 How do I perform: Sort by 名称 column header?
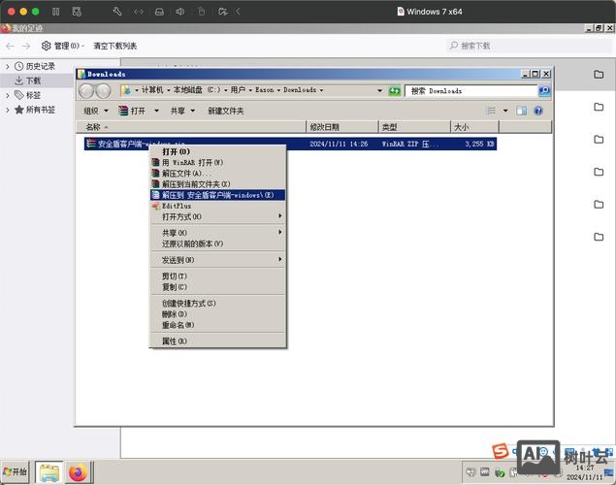coord(191,127)
